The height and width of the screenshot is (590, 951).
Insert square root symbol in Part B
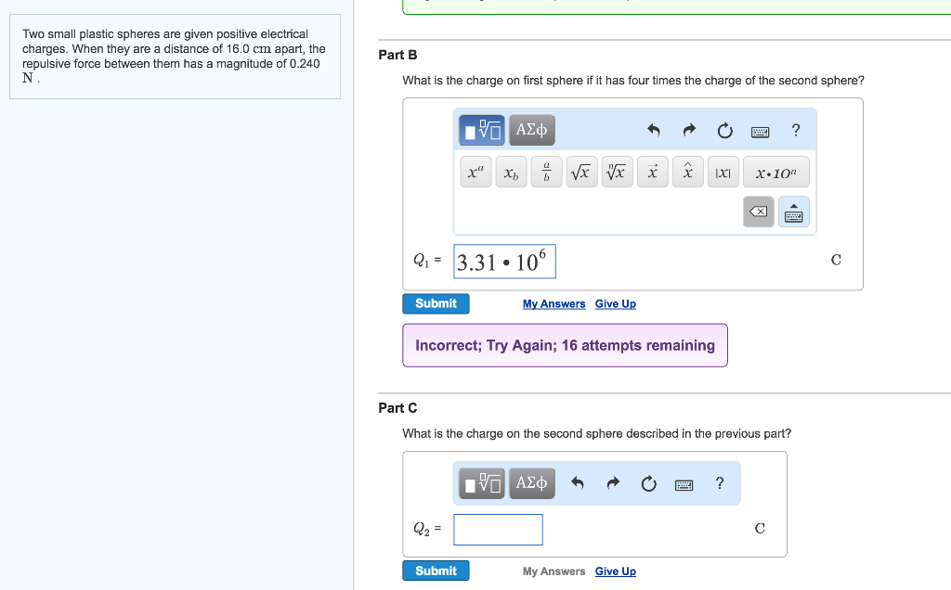tap(581, 173)
